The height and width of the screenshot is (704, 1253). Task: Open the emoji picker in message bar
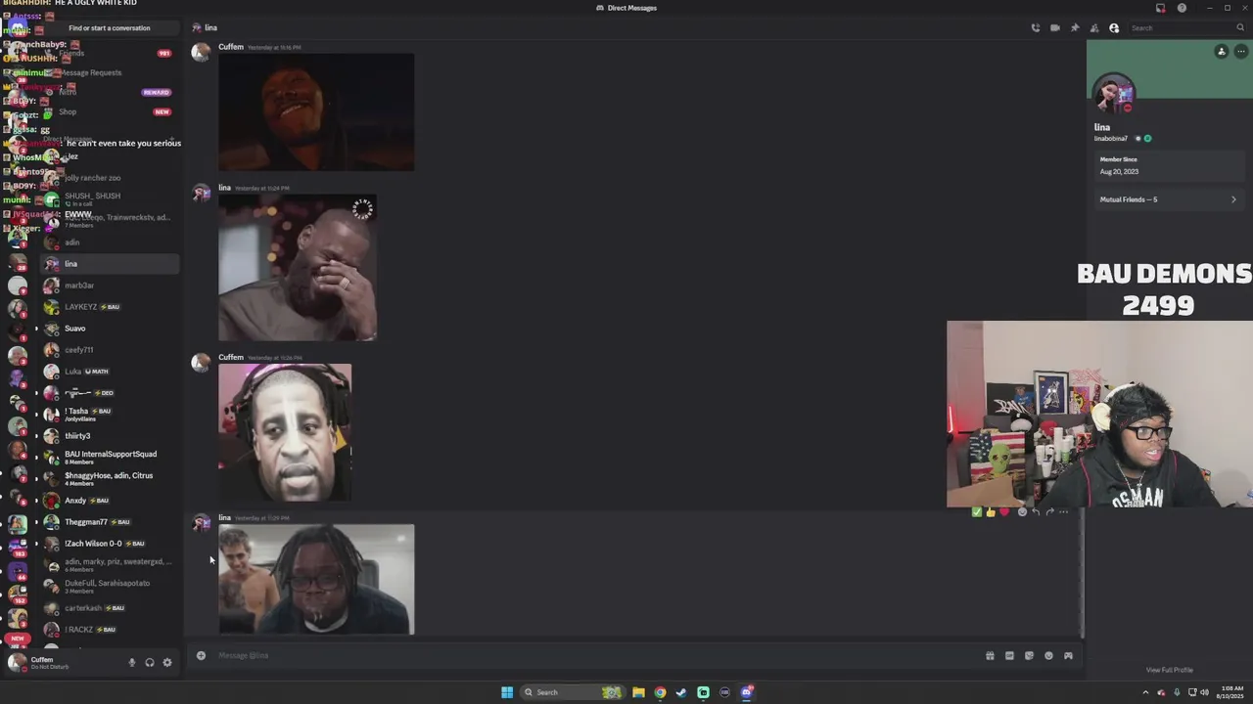[x=1048, y=655]
